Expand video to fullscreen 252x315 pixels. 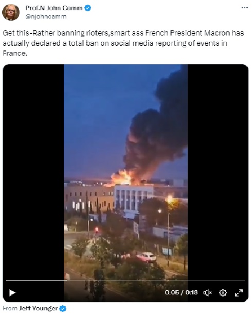pyautogui.click(x=239, y=293)
